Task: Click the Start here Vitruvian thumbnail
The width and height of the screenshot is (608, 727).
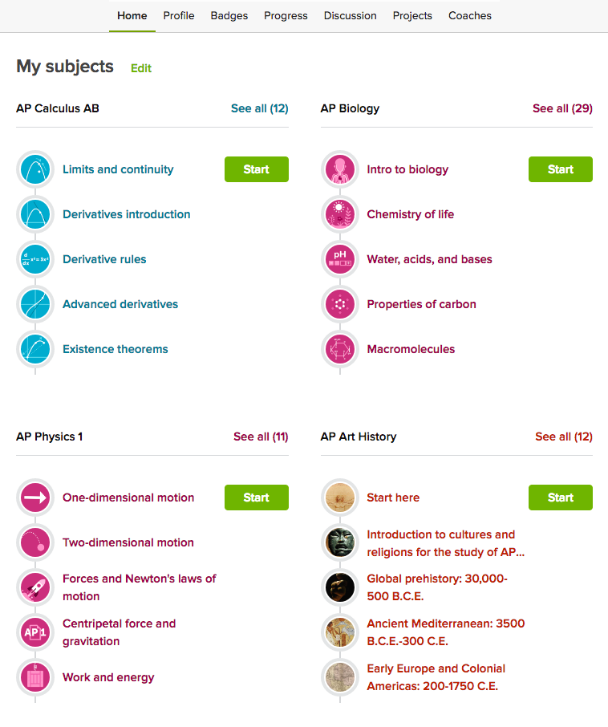Action: [x=339, y=498]
